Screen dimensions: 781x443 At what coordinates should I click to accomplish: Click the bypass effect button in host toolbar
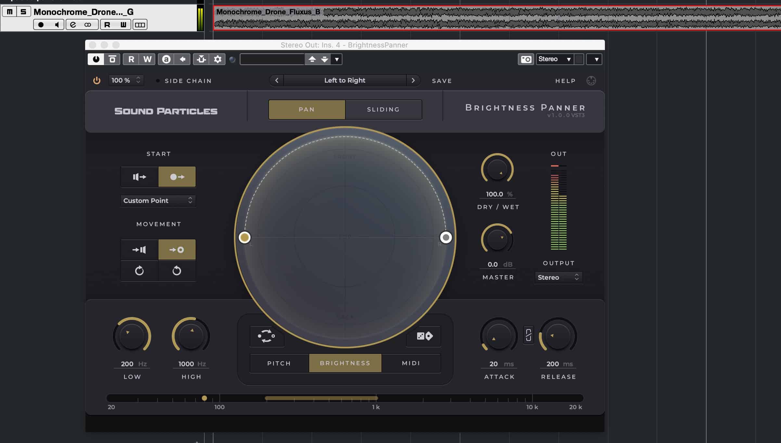tap(112, 59)
